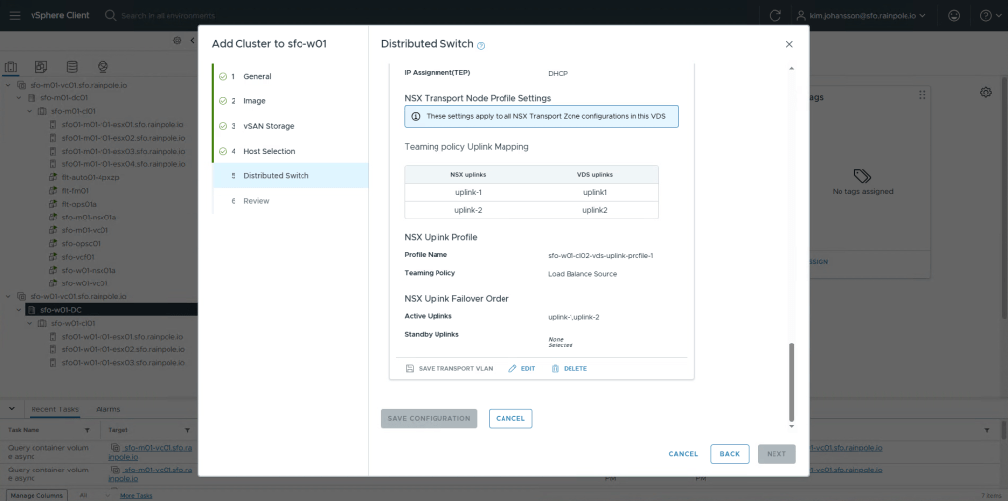Open the kim.johansson user account dropdown
This screenshot has width=1008, height=501.
pyautogui.click(x=863, y=15)
